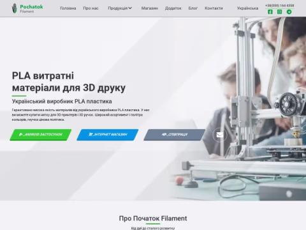Call the +38(050) 164 4358 number

(279, 5)
